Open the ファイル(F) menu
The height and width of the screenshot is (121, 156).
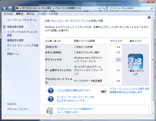[x=8, y=14]
